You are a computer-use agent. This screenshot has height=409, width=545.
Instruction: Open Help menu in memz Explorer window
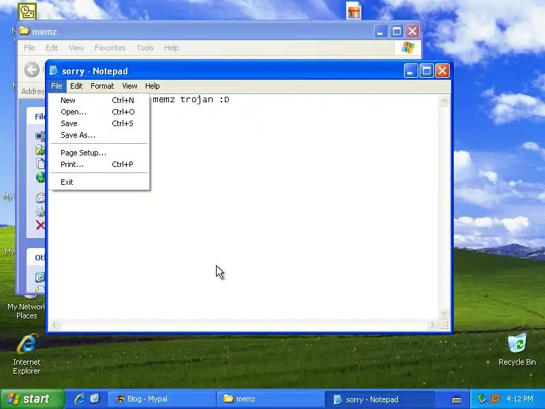coord(172,48)
